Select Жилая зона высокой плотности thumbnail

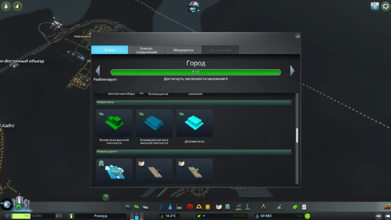point(114,123)
